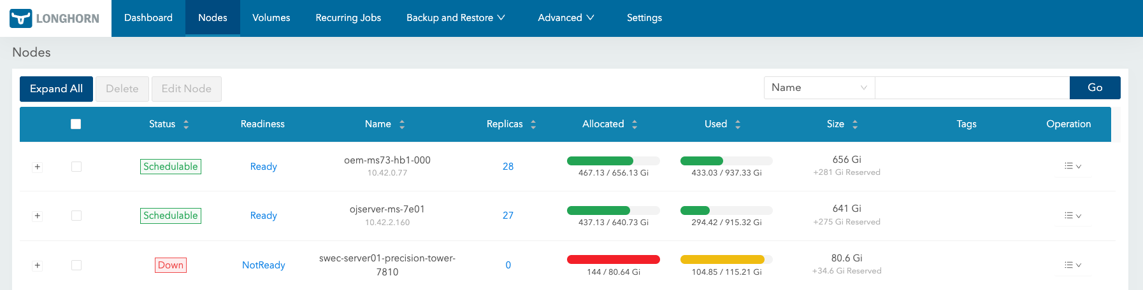1143x290 pixels.
Task: Expand the oem-ms73-hb1-000 row details
Action: (38, 167)
